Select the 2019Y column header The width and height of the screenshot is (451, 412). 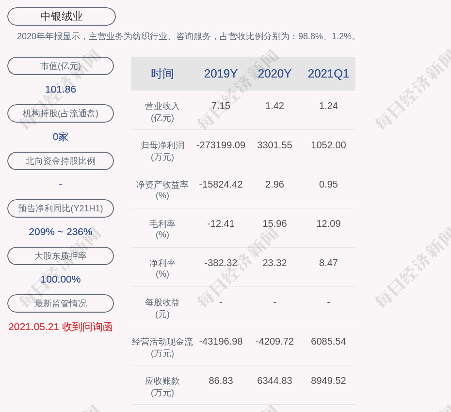(221, 74)
